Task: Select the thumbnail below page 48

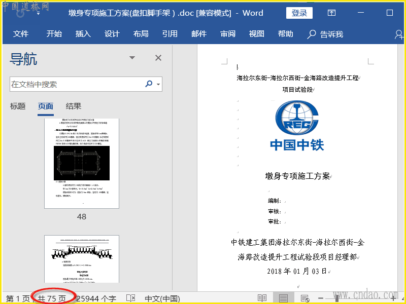Action: (x=82, y=259)
